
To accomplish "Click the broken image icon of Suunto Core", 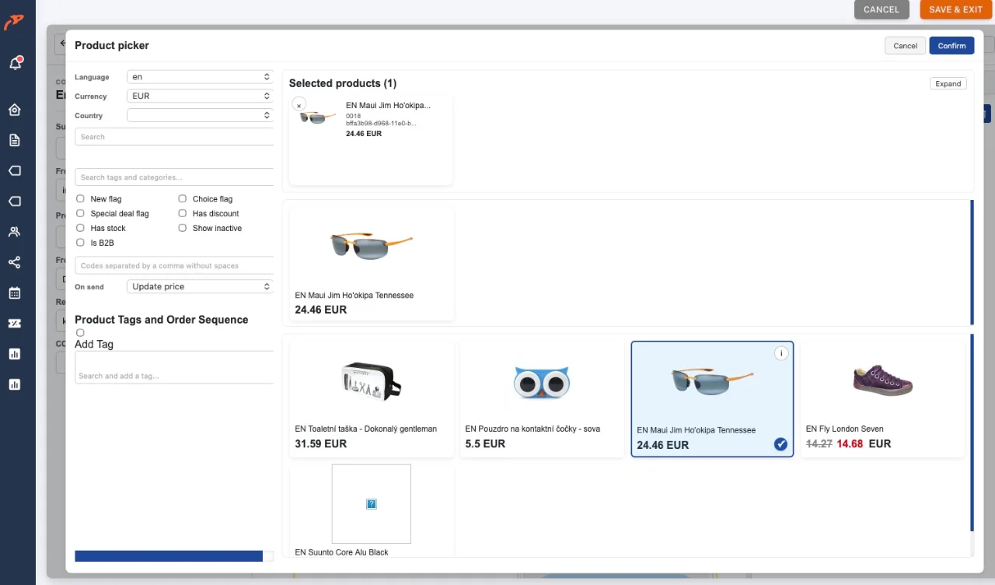I will click(x=372, y=504).
